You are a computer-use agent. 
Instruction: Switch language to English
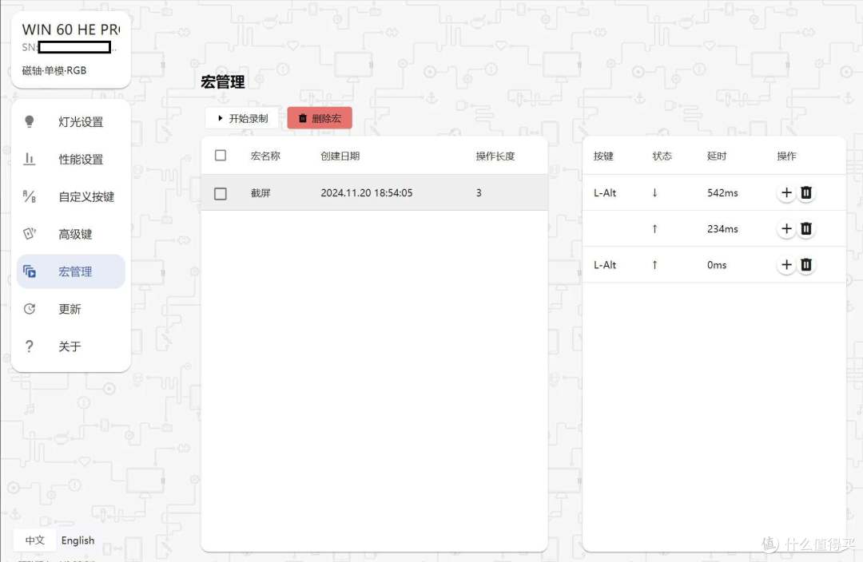click(78, 540)
